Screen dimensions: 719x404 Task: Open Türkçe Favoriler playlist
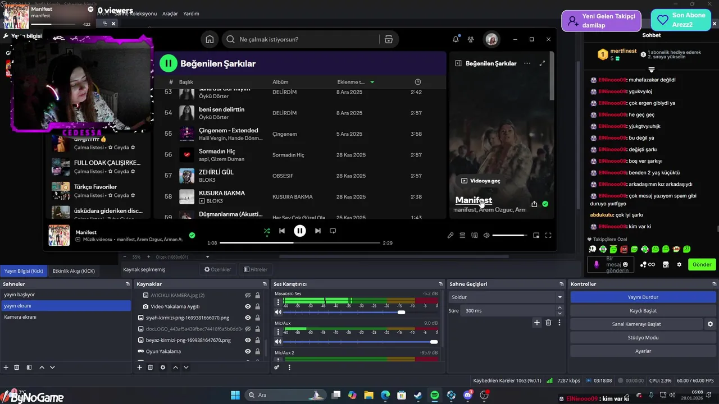coord(95,191)
